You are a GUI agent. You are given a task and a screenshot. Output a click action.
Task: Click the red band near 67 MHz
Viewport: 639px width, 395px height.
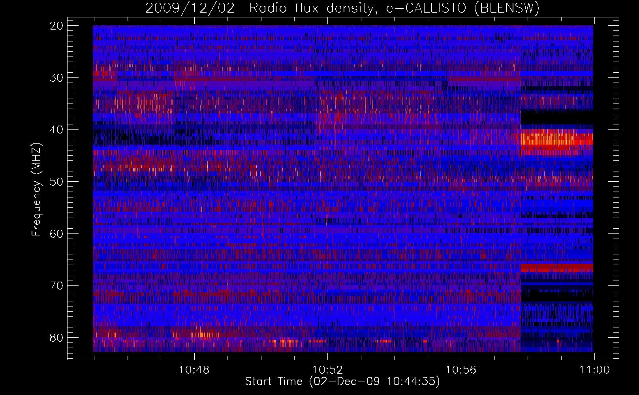click(557, 268)
